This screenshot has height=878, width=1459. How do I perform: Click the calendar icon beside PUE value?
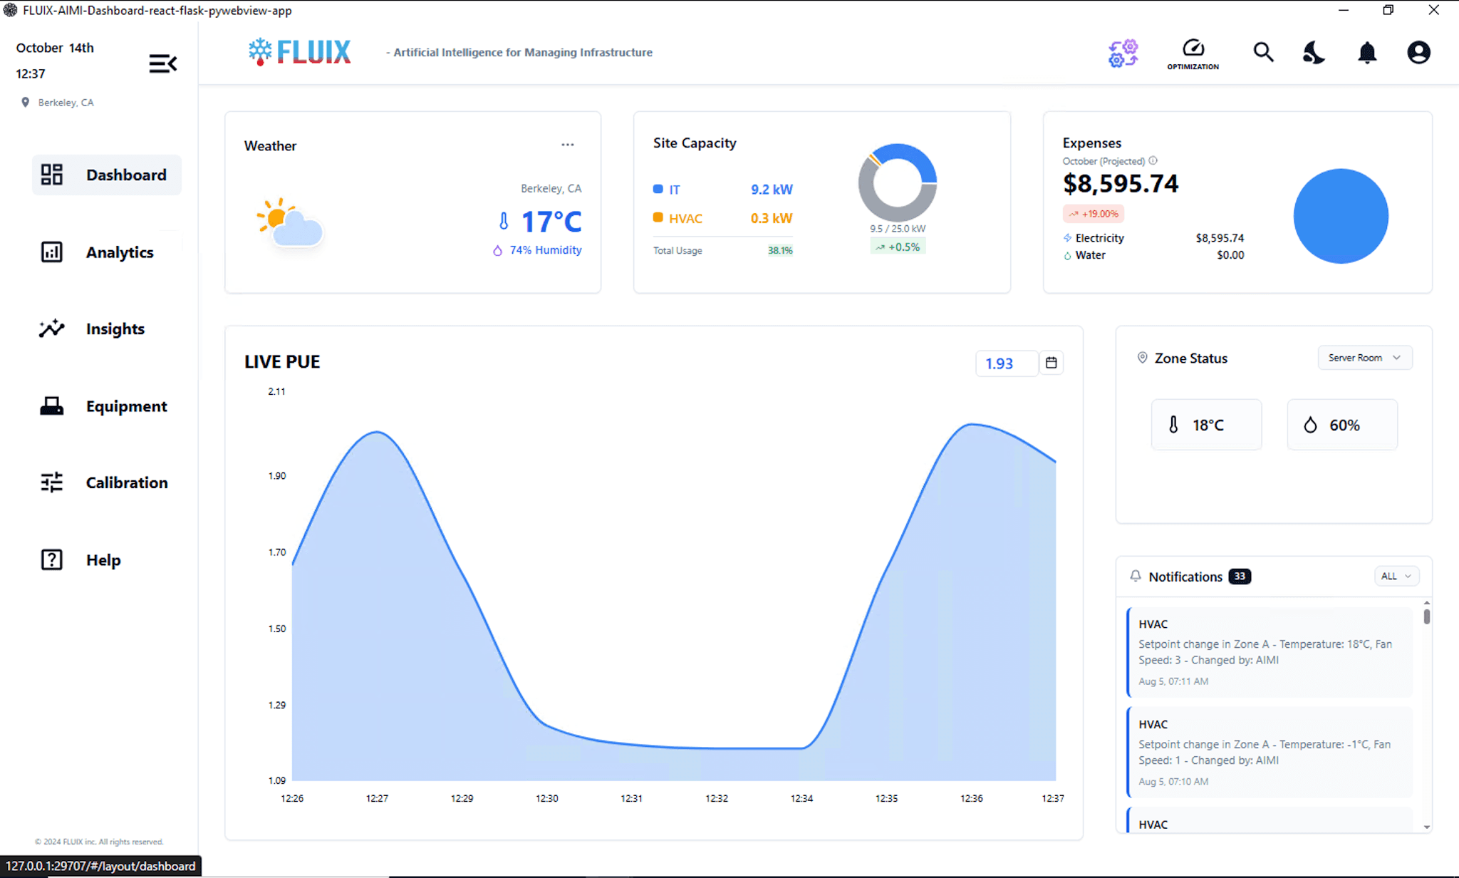click(x=1051, y=363)
